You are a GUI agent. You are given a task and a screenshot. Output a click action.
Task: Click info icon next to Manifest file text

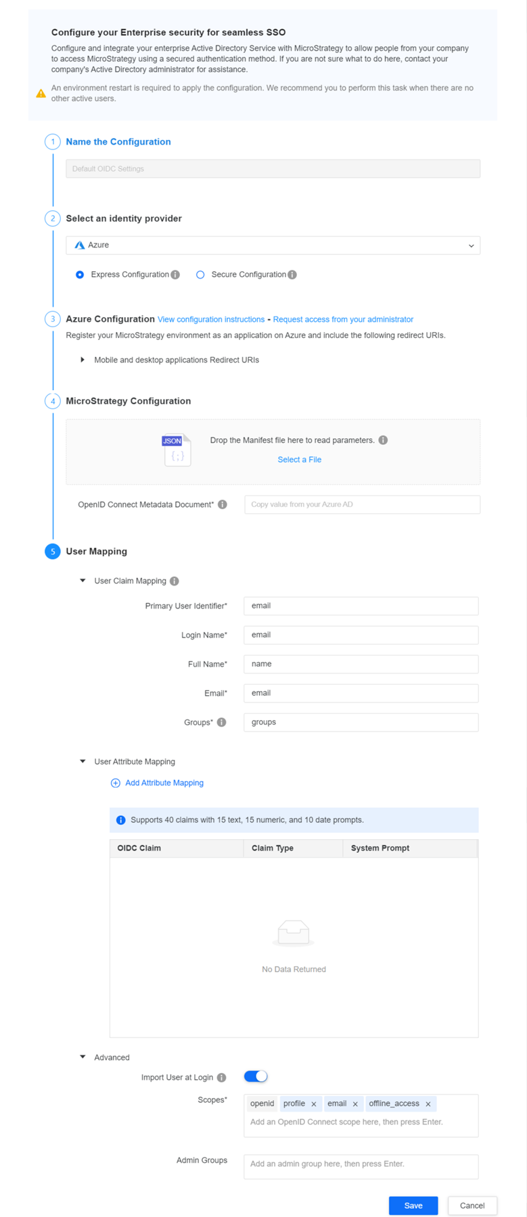point(383,440)
